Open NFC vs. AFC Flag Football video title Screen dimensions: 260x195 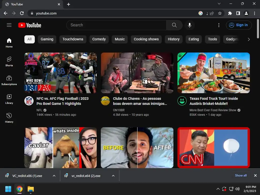click(x=62, y=101)
